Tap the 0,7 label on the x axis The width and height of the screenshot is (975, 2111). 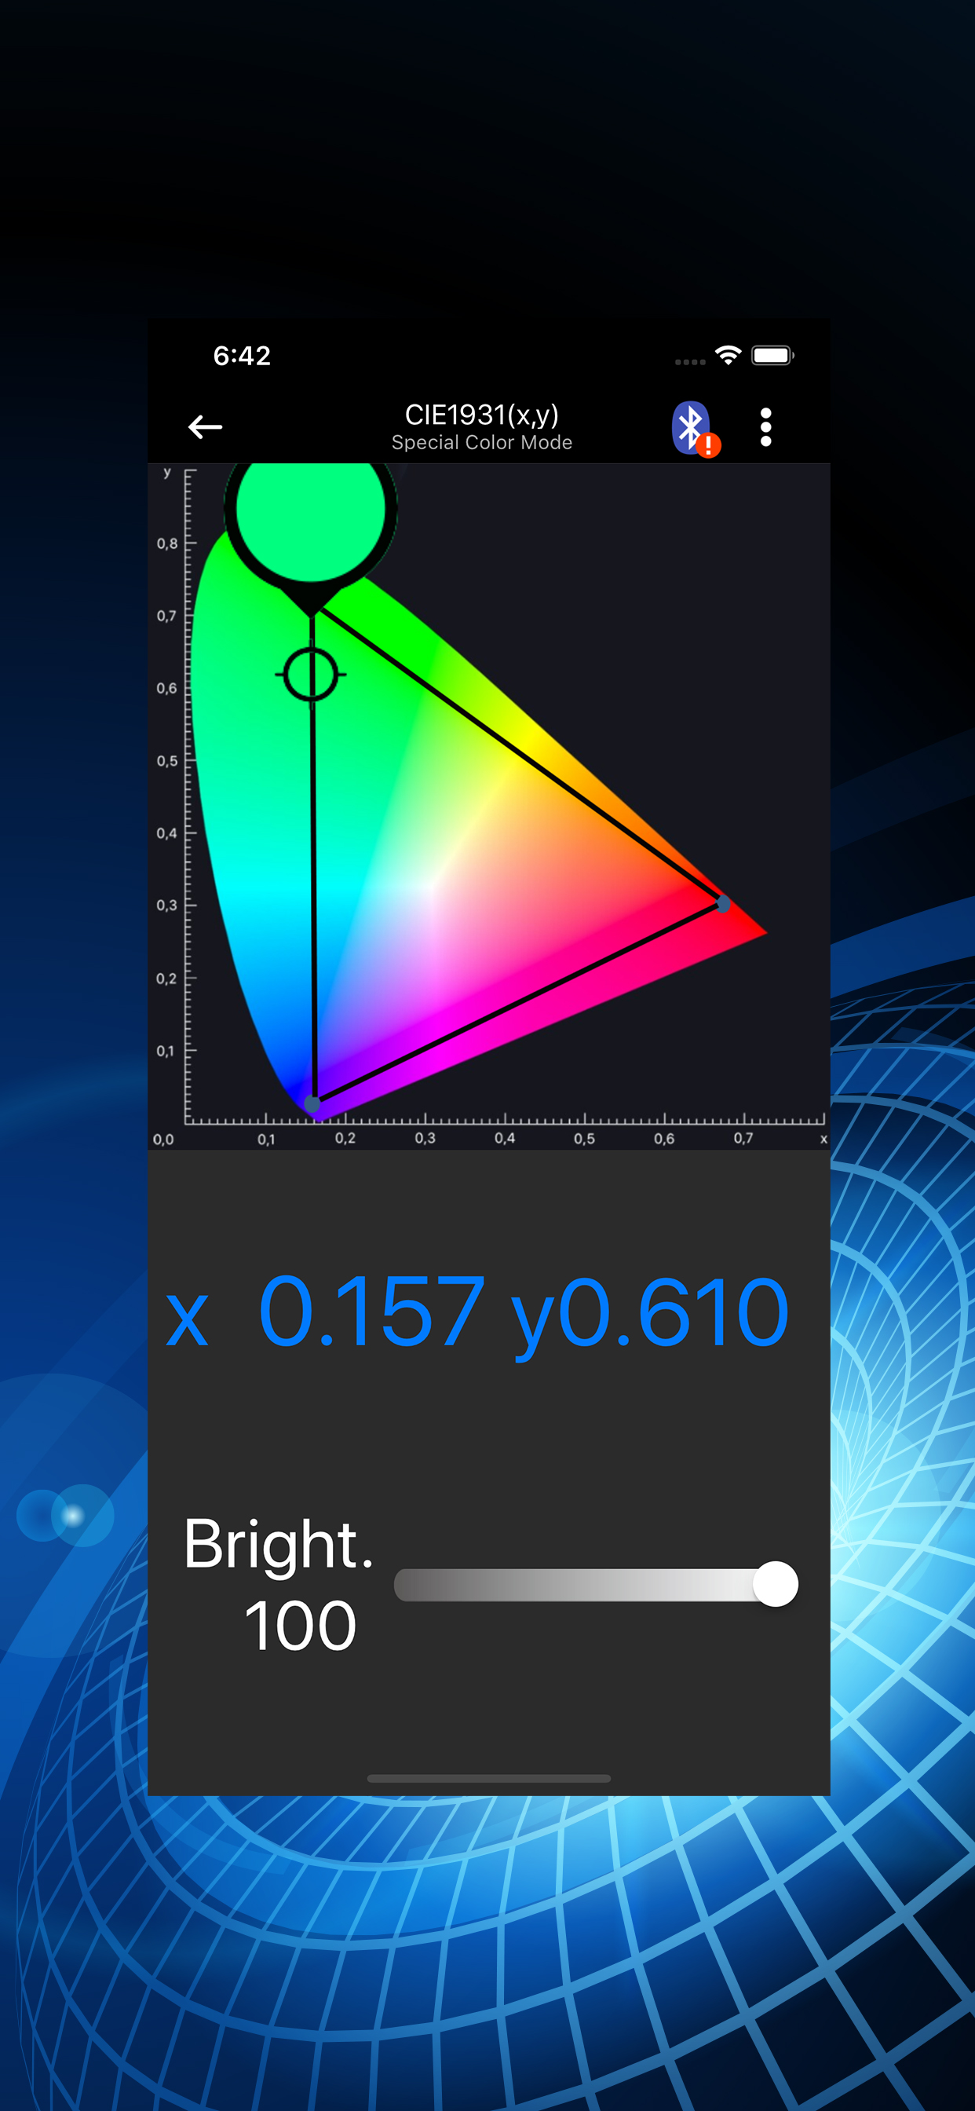pos(743,1138)
